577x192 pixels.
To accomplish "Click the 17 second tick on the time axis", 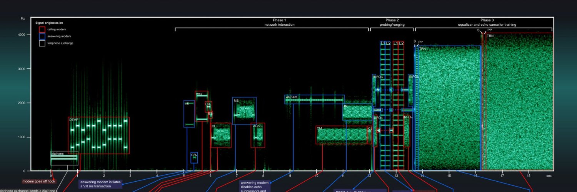I will [x=502, y=175].
